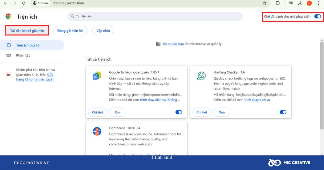Remove Hreflang Checker with Xóa
Image resolution: width=324 pixels, height=170 pixels.
pyautogui.click(x=222, y=112)
